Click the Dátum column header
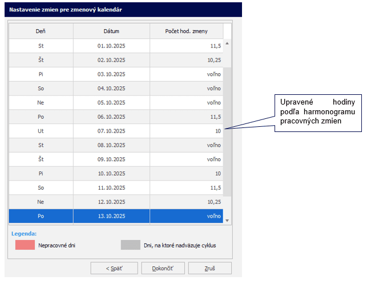This screenshot has width=367, height=284. tap(111, 31)
